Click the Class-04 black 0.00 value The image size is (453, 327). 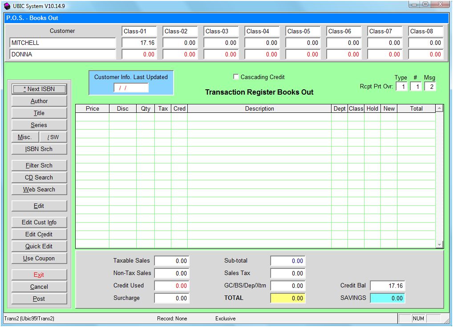click(262, 43)
